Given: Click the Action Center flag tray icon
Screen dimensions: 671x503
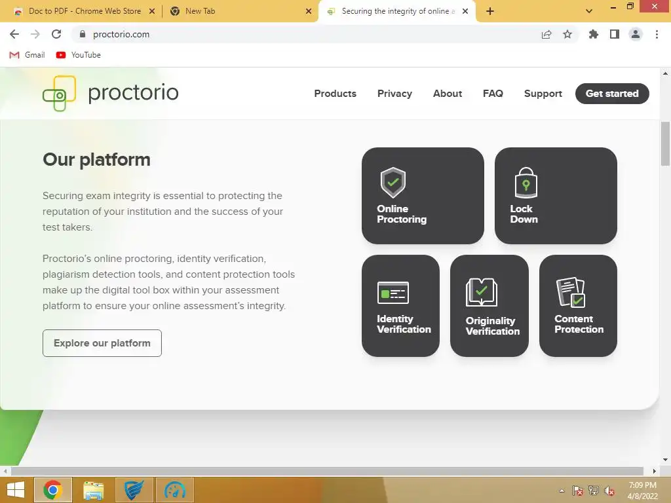Looking at the screenshot, I should click(577, 491).
